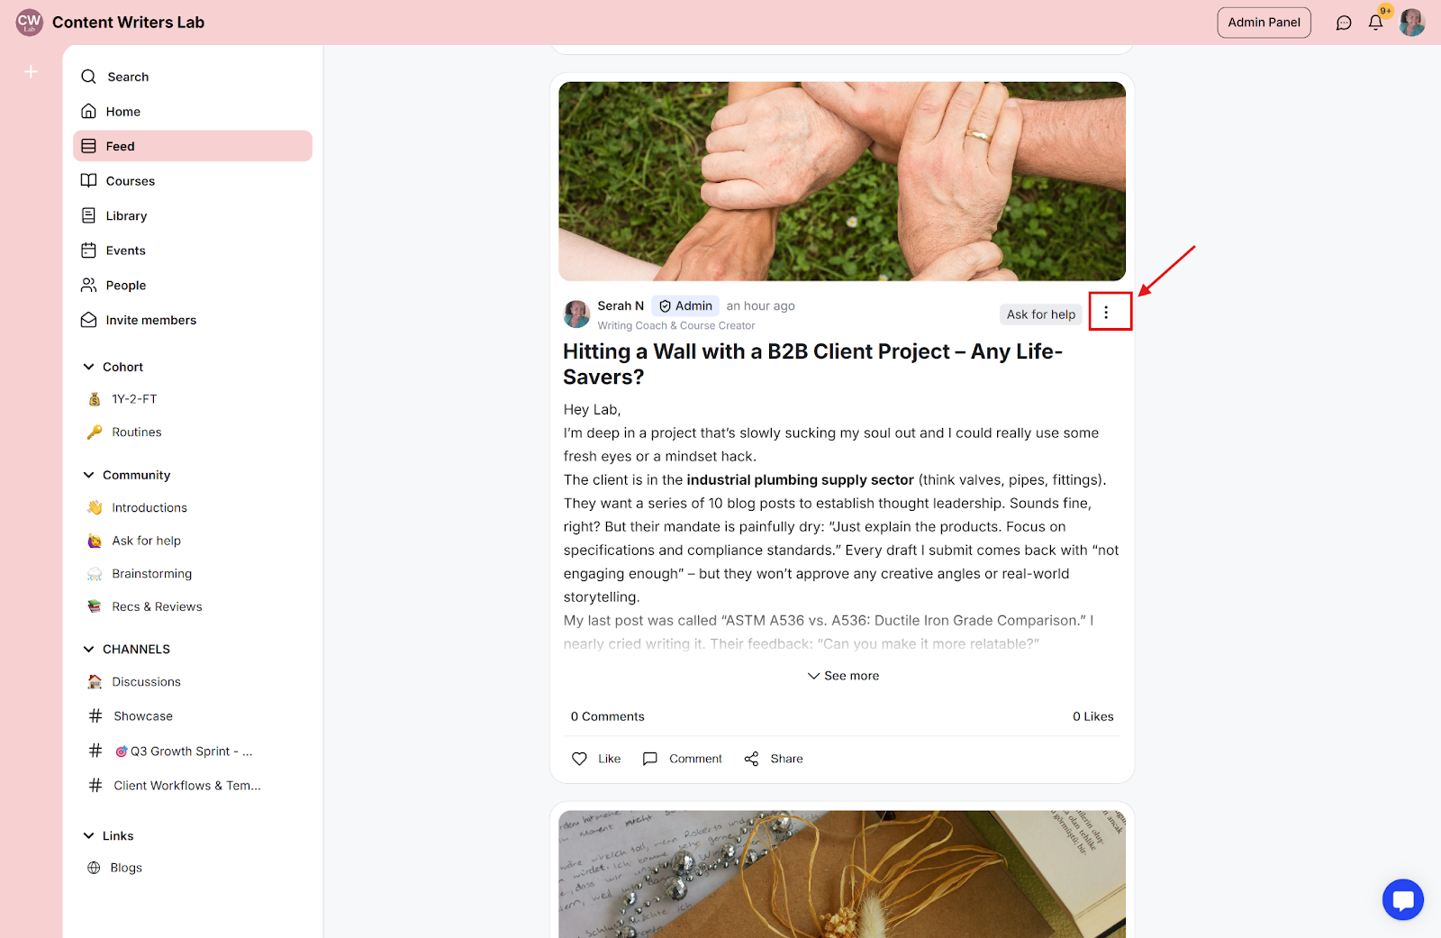Click the user profile avatar in the header
The image size is (1441, 938).
point(1412,23)
